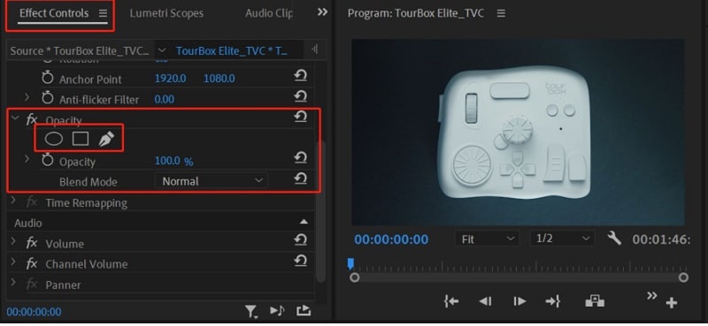This screenshot has height=326, width=708.
Task: Select the 4-point polygon mask tool
Action: coord(81,139)
